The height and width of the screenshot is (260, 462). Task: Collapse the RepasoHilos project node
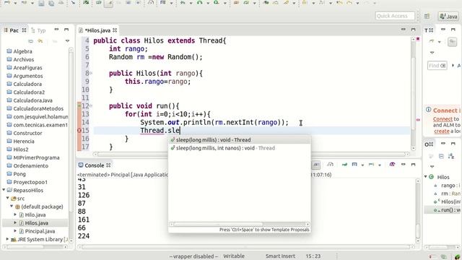(4, 190)
